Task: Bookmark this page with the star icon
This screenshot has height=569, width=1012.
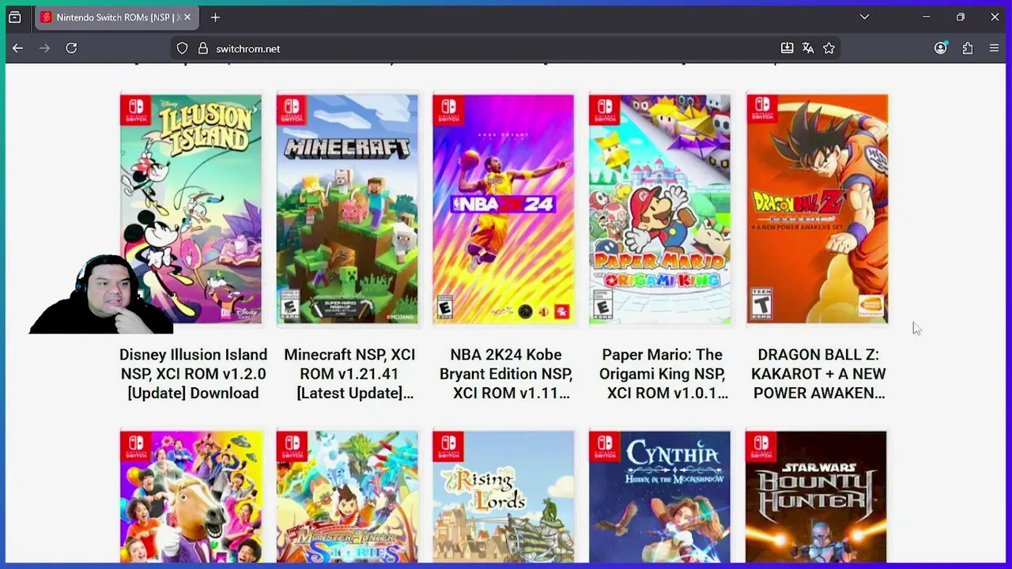Action: tap(829, 48)
